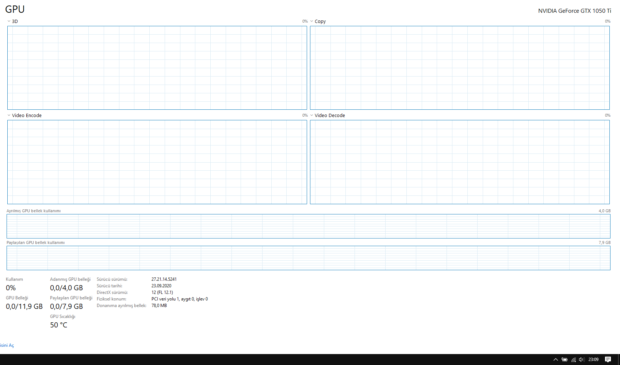This screenshot has width=620, height=365.
Task: Click the 7,9 GB graph scale label
Action: click(x=605, y=242)
